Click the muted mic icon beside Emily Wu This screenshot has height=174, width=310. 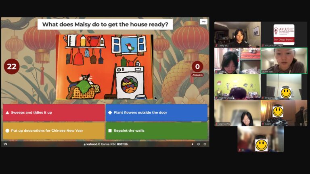tap(216, 46)
